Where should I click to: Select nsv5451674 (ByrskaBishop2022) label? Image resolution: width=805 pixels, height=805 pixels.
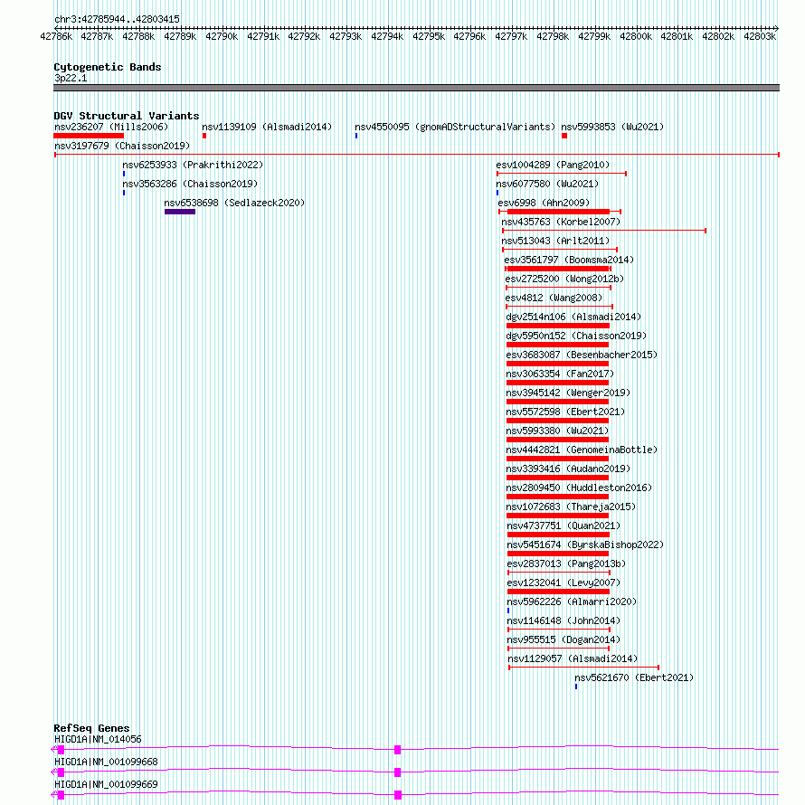point(585,545)
